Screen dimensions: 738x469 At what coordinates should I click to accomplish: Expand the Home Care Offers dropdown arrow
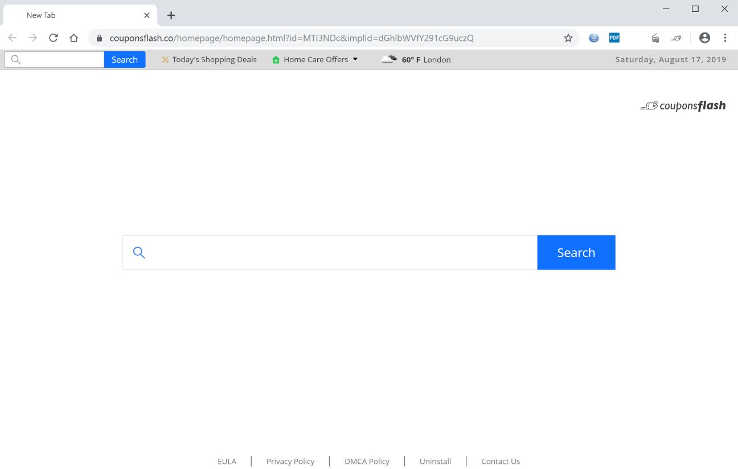click(355, 59)
